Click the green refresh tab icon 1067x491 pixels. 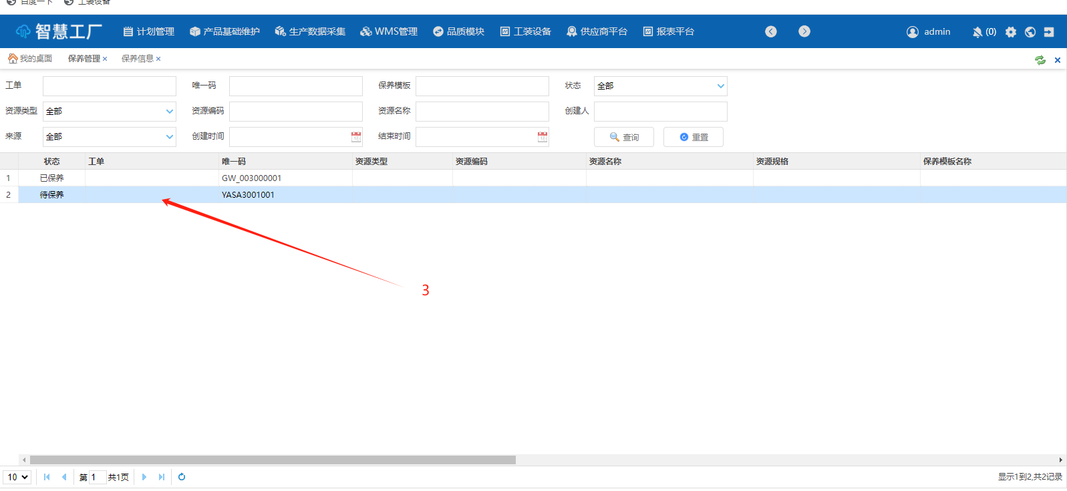pos(1040,60)
